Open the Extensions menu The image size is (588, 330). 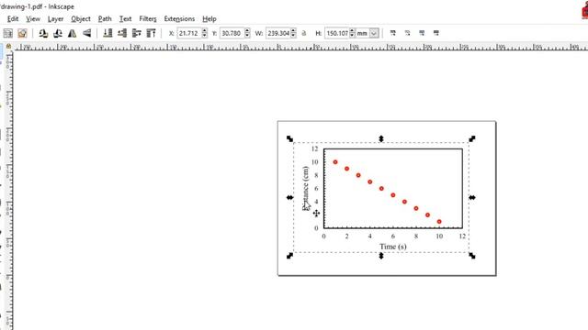point(179,18)
